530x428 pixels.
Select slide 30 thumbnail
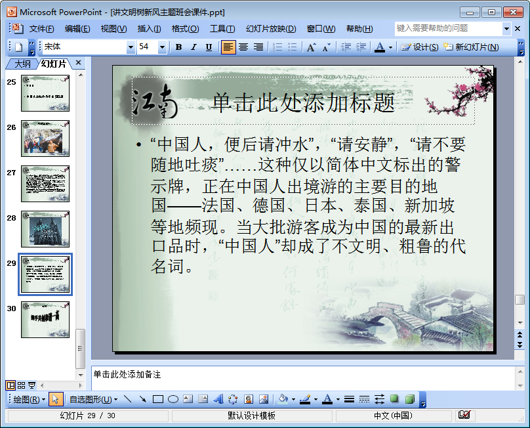point(45,320)
